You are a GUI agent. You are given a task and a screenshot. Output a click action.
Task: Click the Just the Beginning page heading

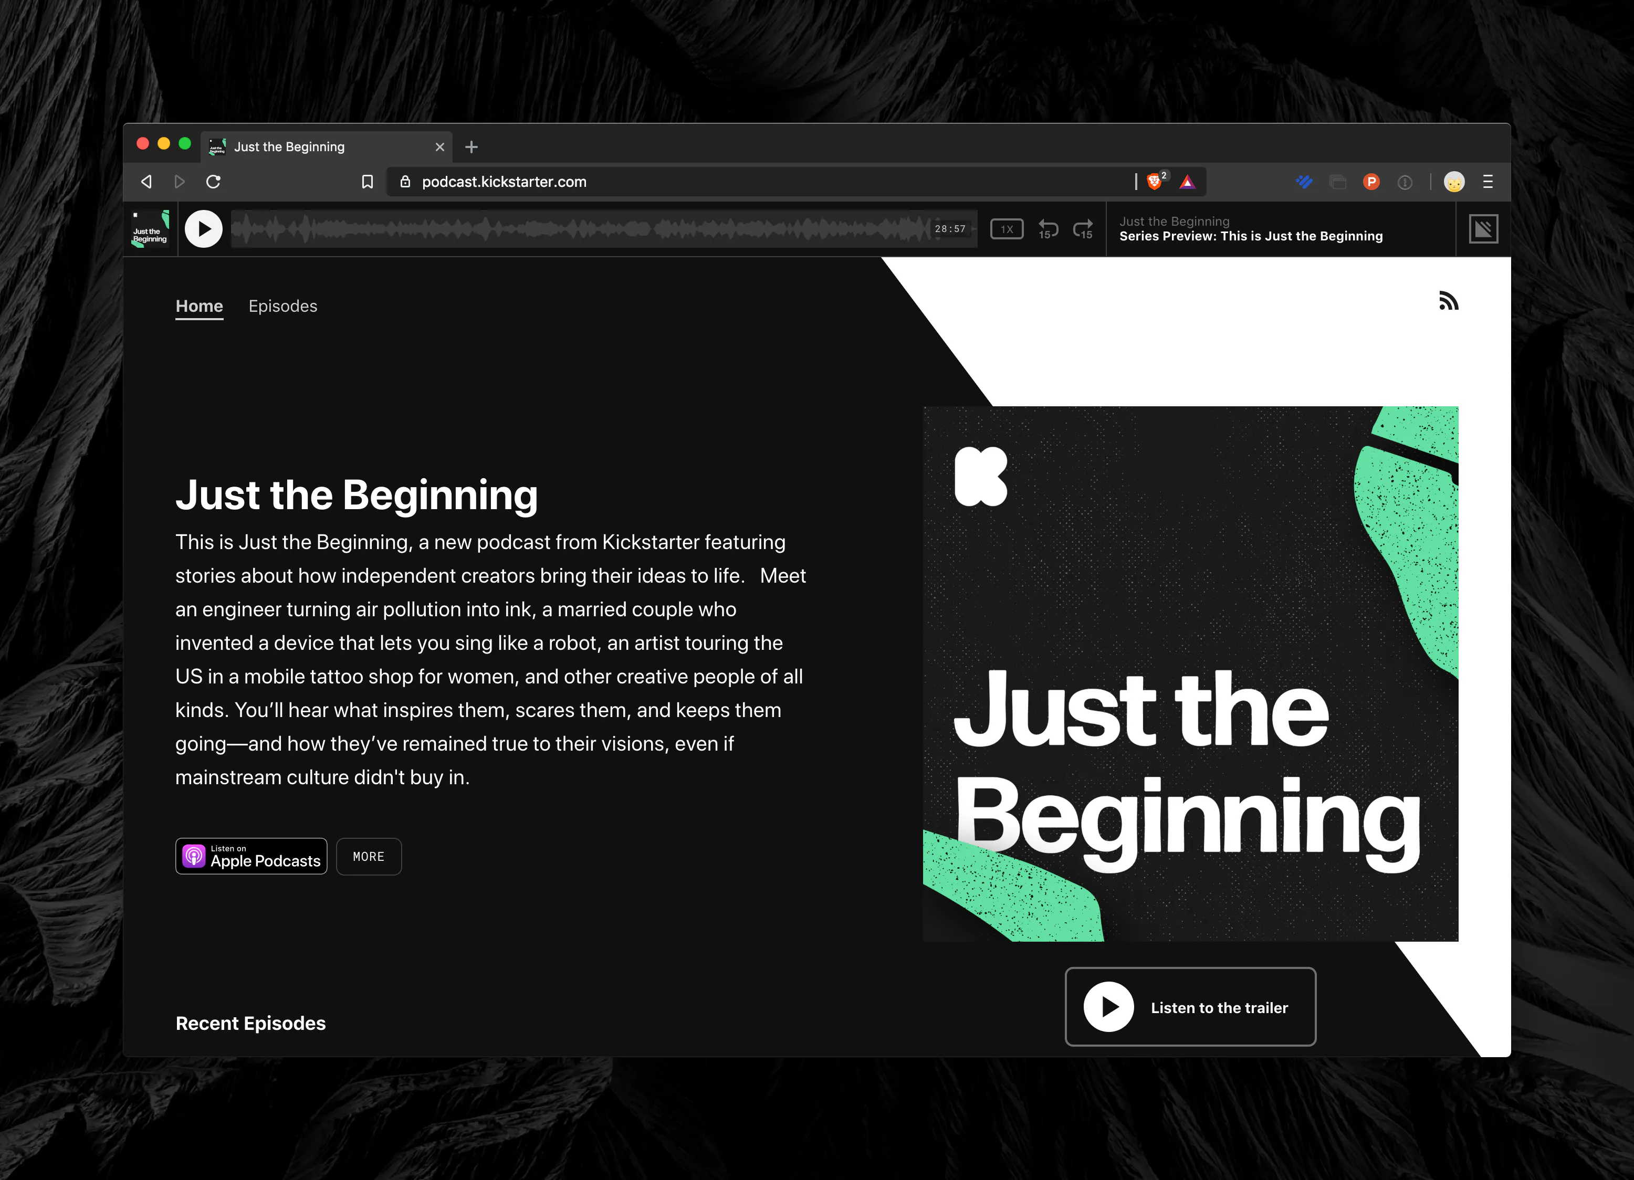pyautogui.click(x=357, y=496)
